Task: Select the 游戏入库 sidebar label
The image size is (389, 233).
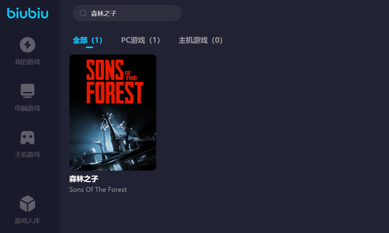Action: [28, 221]
